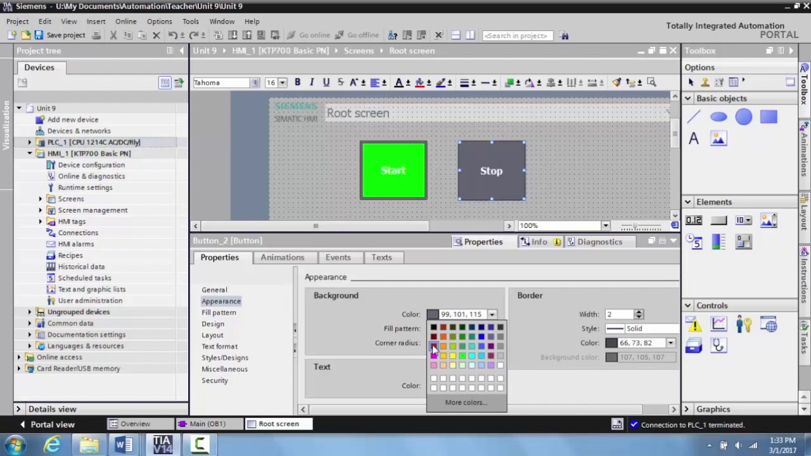Open the background color dropdown arrow

coord(492,314)
